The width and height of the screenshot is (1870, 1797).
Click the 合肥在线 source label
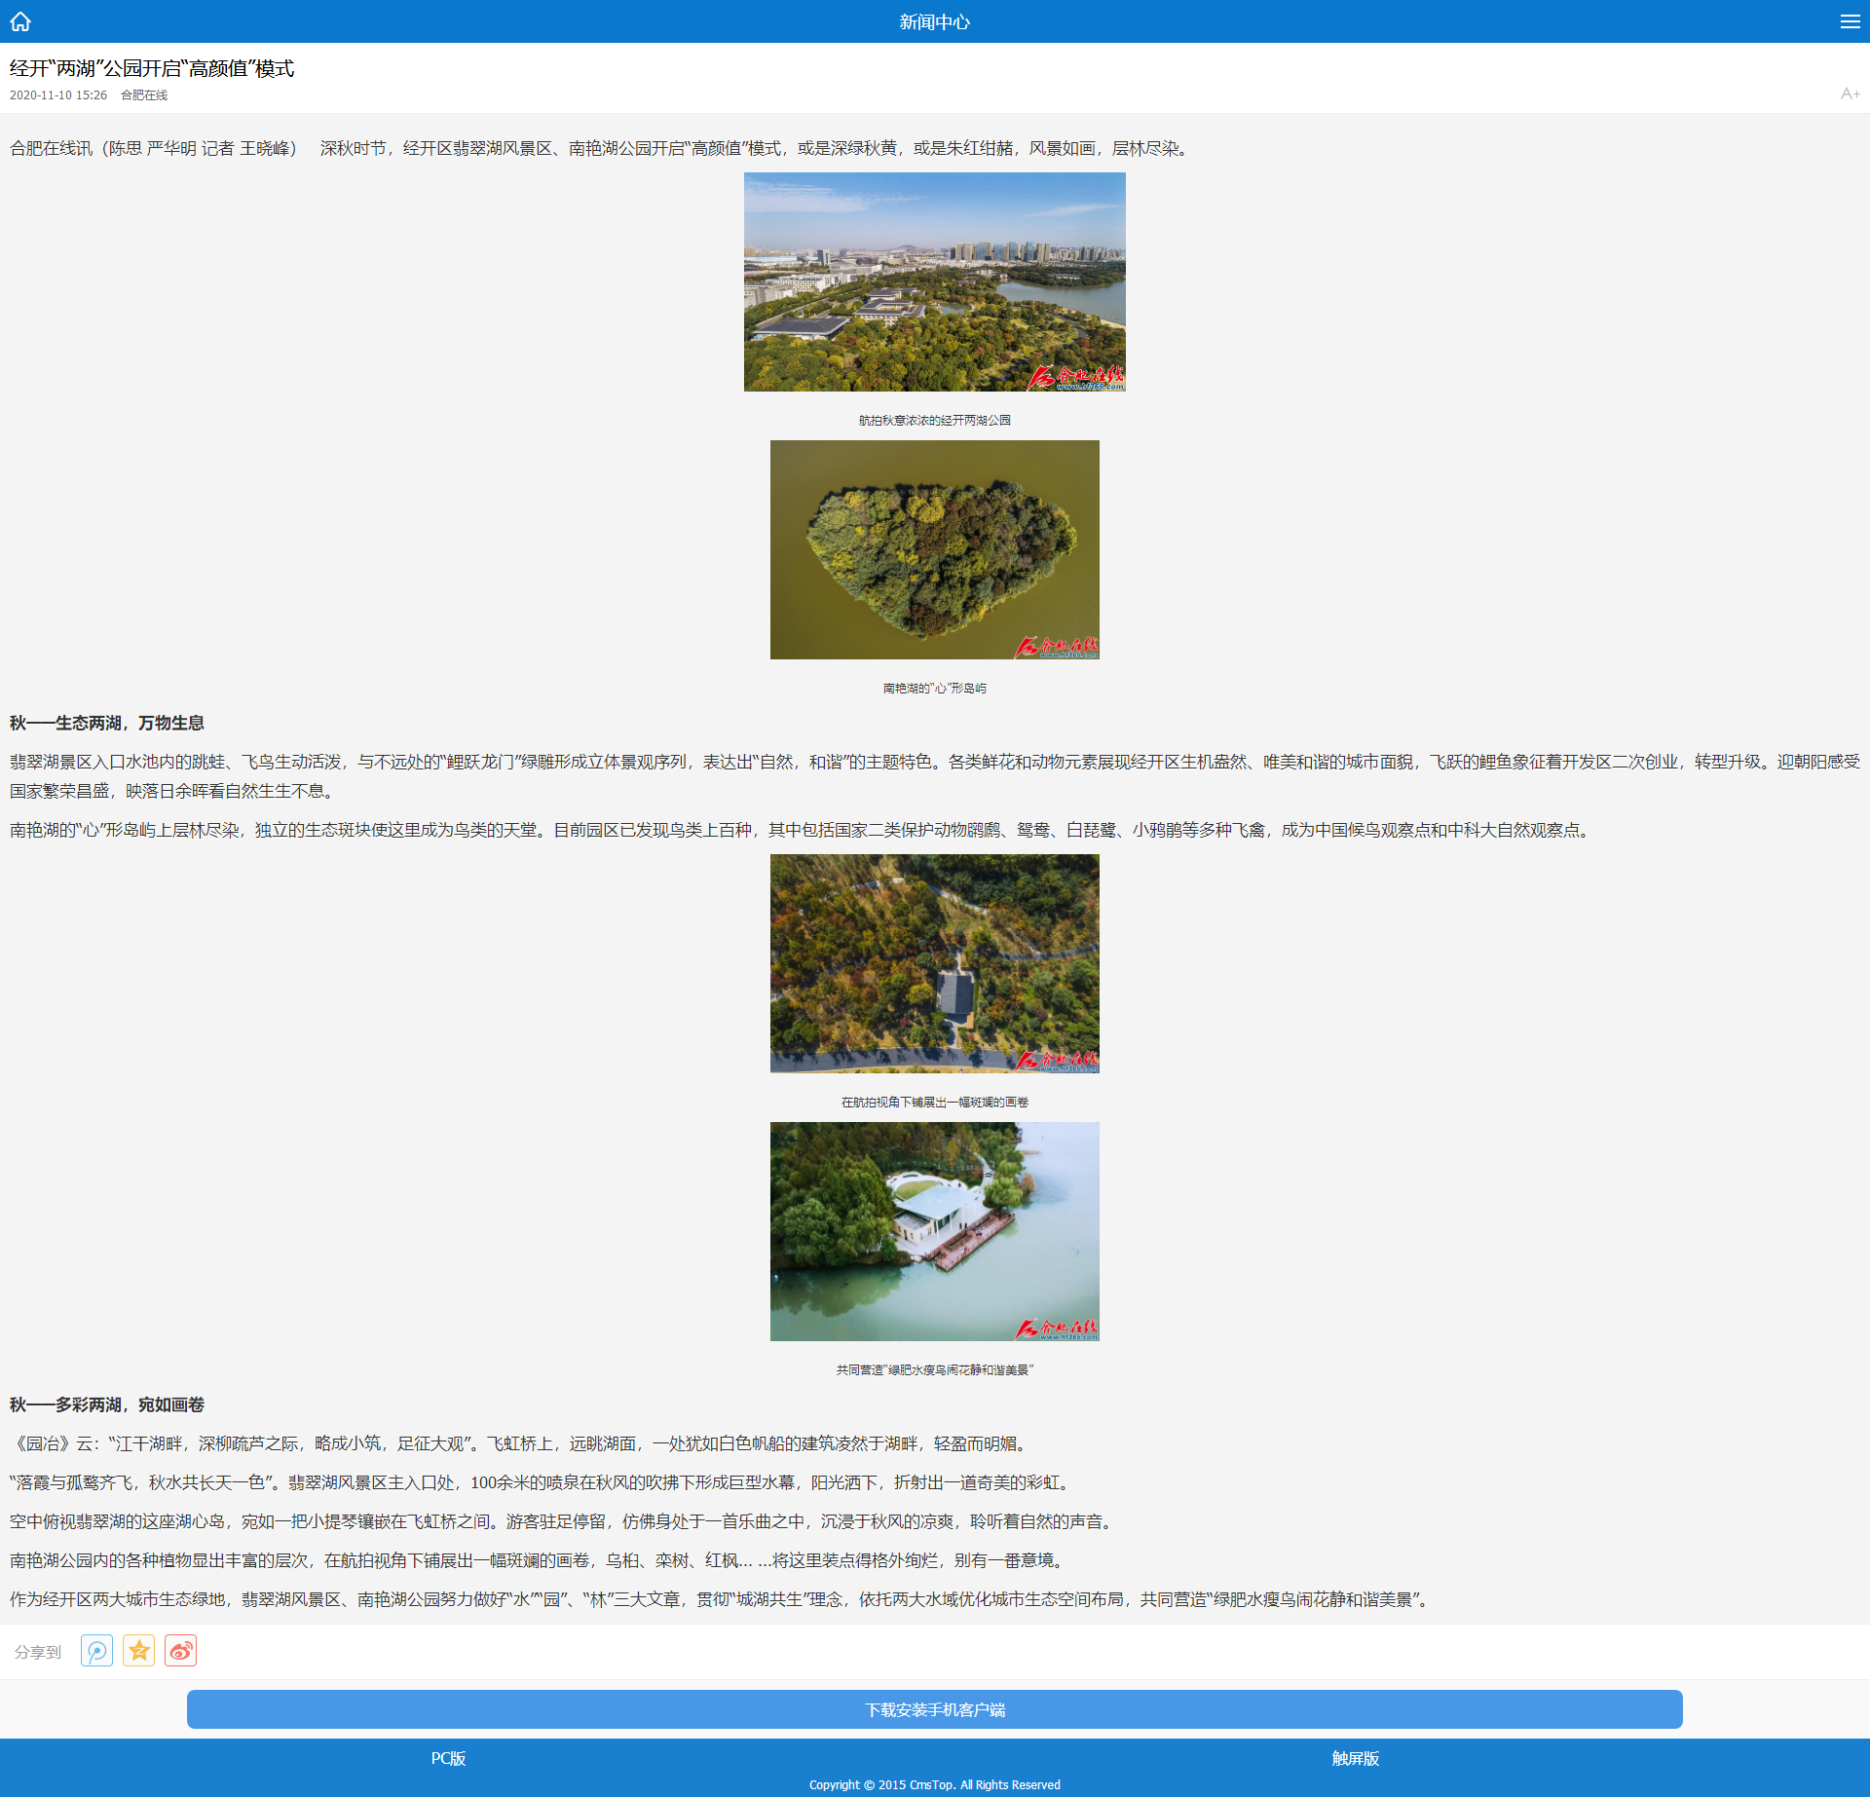click(144, 94)
